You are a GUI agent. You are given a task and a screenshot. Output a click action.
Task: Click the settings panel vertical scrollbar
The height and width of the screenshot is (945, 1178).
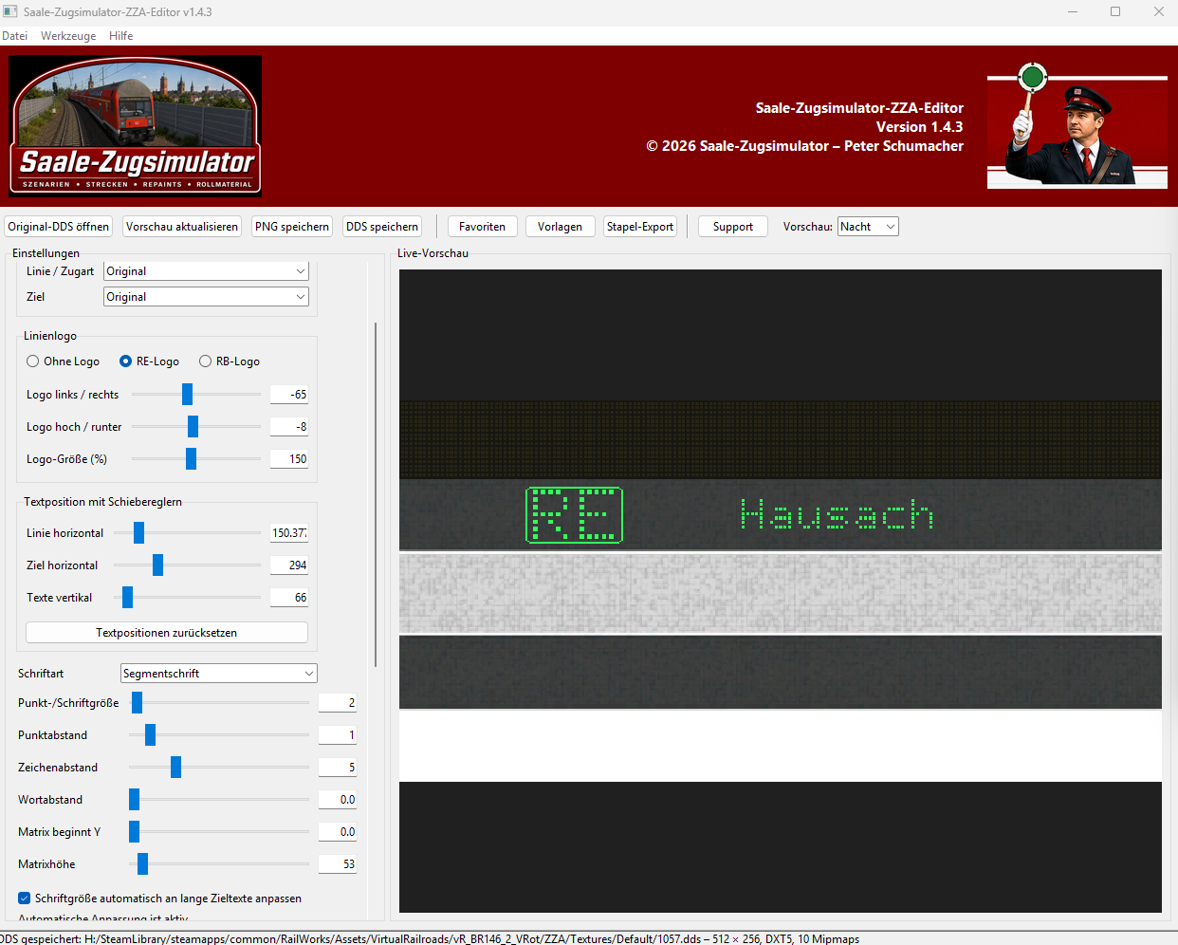point(377,494)
